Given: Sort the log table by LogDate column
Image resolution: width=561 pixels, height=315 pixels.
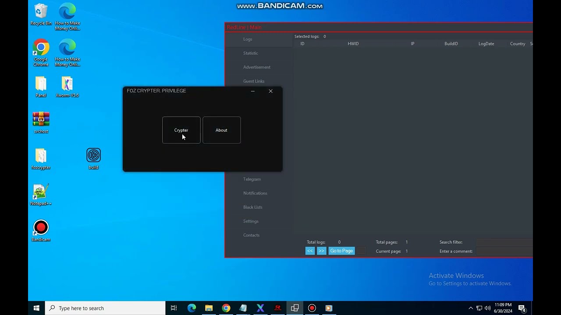Looking at the screenshot, I should click(486, 44).
